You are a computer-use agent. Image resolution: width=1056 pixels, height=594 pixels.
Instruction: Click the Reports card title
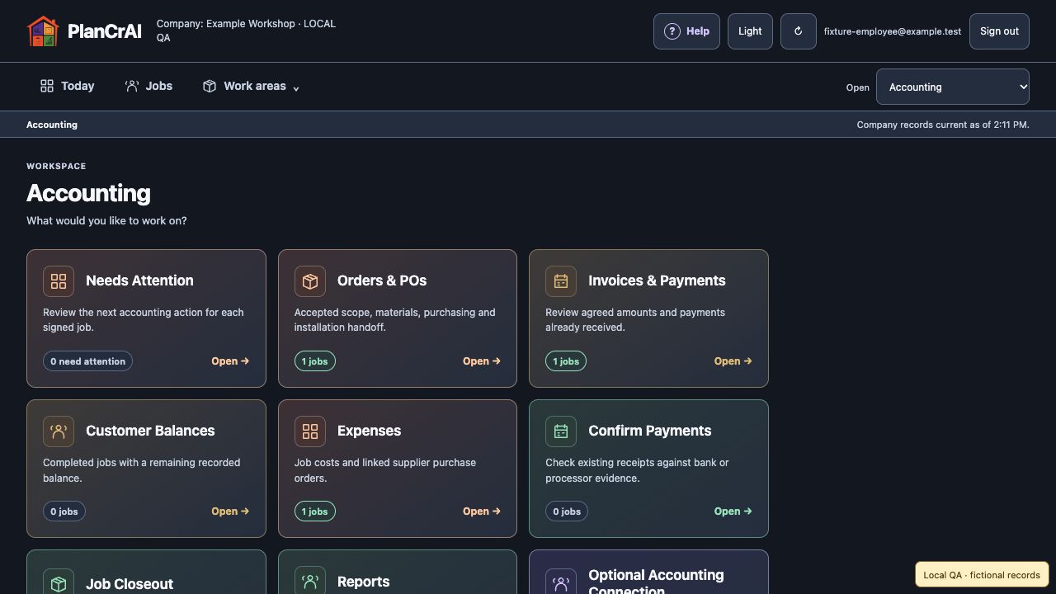coord(363,582)
